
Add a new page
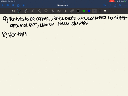coord(115,5)
